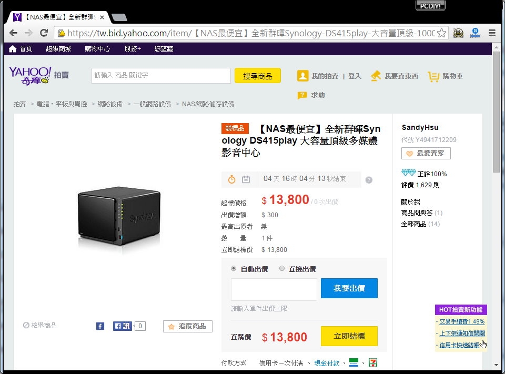505x374 pixels.
Task: Go to 首頁 home in purple bar
Action: [21, 49]
